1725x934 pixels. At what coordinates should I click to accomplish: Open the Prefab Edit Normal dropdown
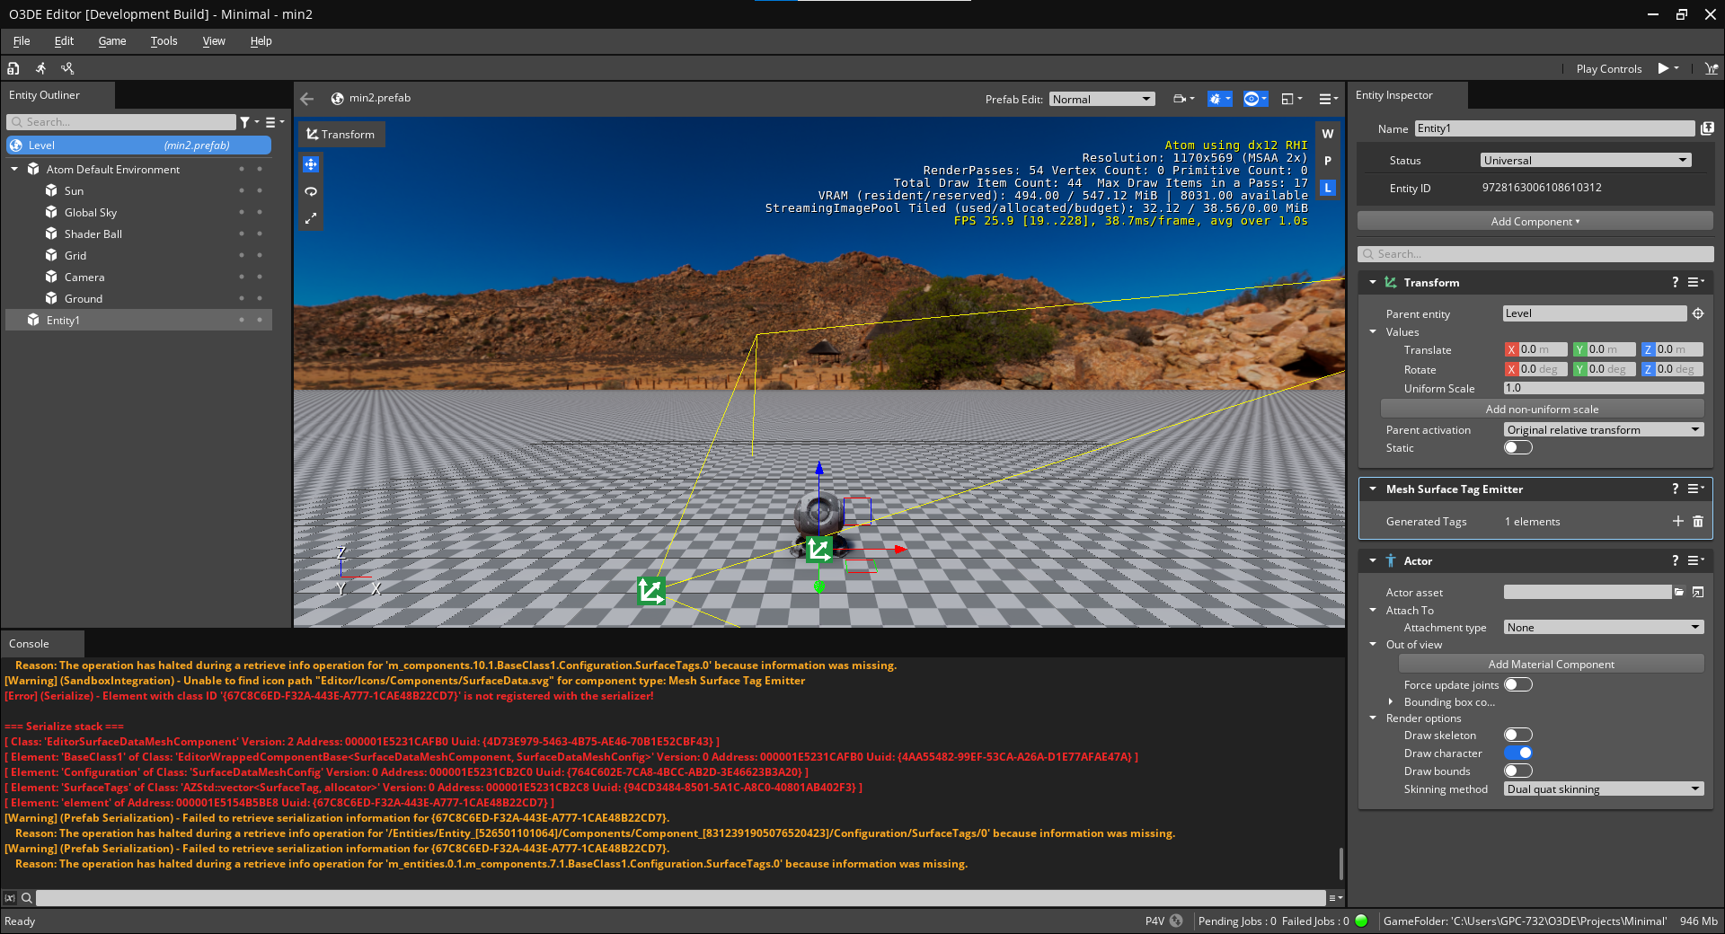pyautogui.click(x=1101, y=99)
